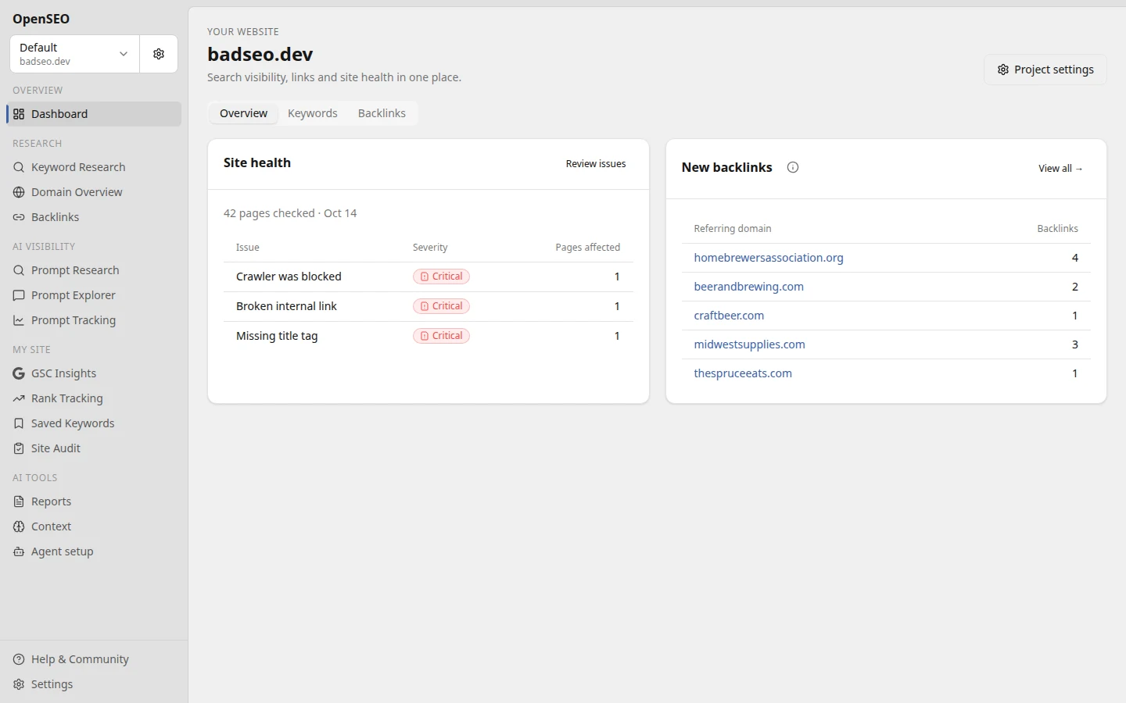Click the badseo.dev page heading

point(260,54)
